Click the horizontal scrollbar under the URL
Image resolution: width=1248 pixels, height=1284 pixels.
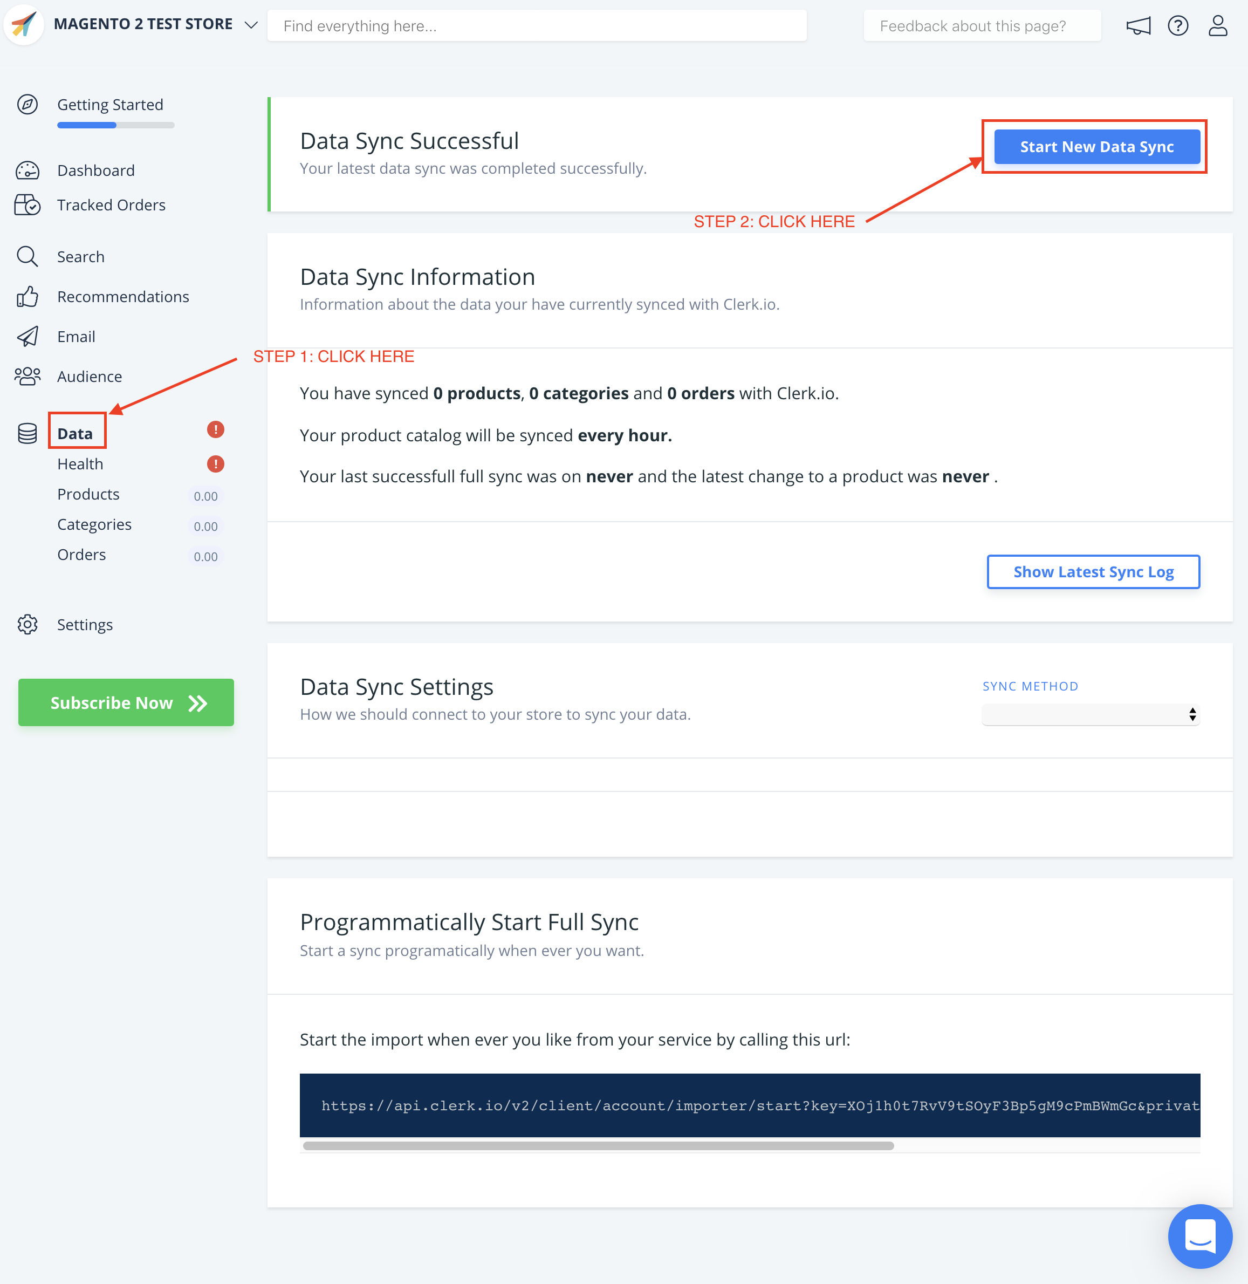point(598,1146)
